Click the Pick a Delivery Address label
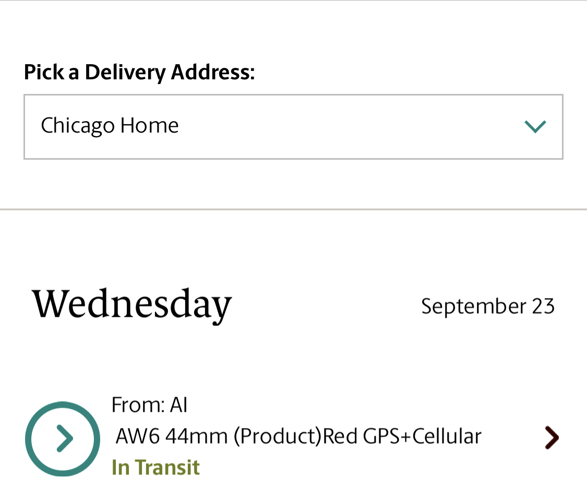The width and height of the screenshot is (587, 500). click(x=139, y=72)
